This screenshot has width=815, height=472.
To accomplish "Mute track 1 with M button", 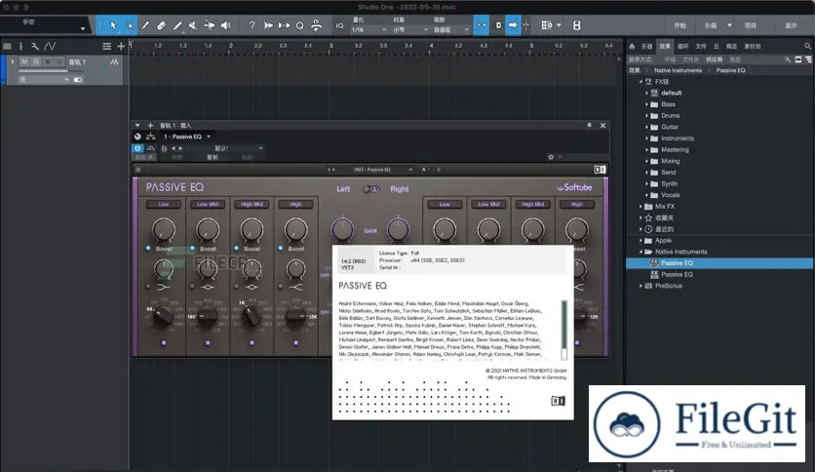I will [24, 61].
